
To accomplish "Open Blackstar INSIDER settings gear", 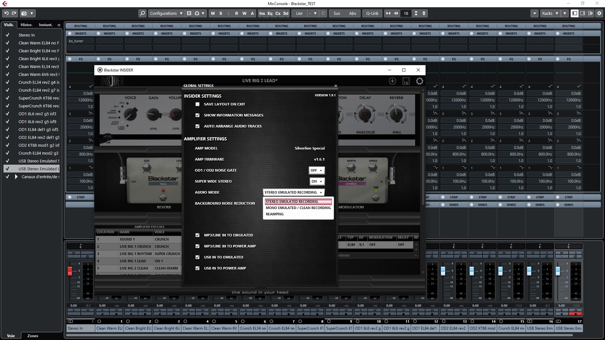I will tap(420, 81).
